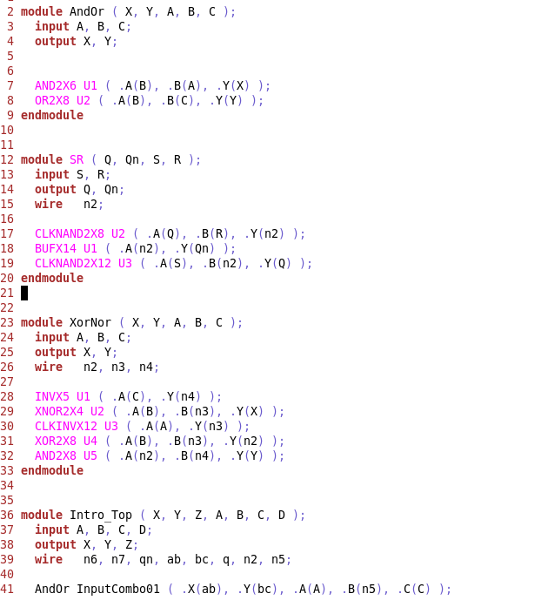Select AND2X6 cell name on line 7
548x607 pixels.
click(56, 85)
